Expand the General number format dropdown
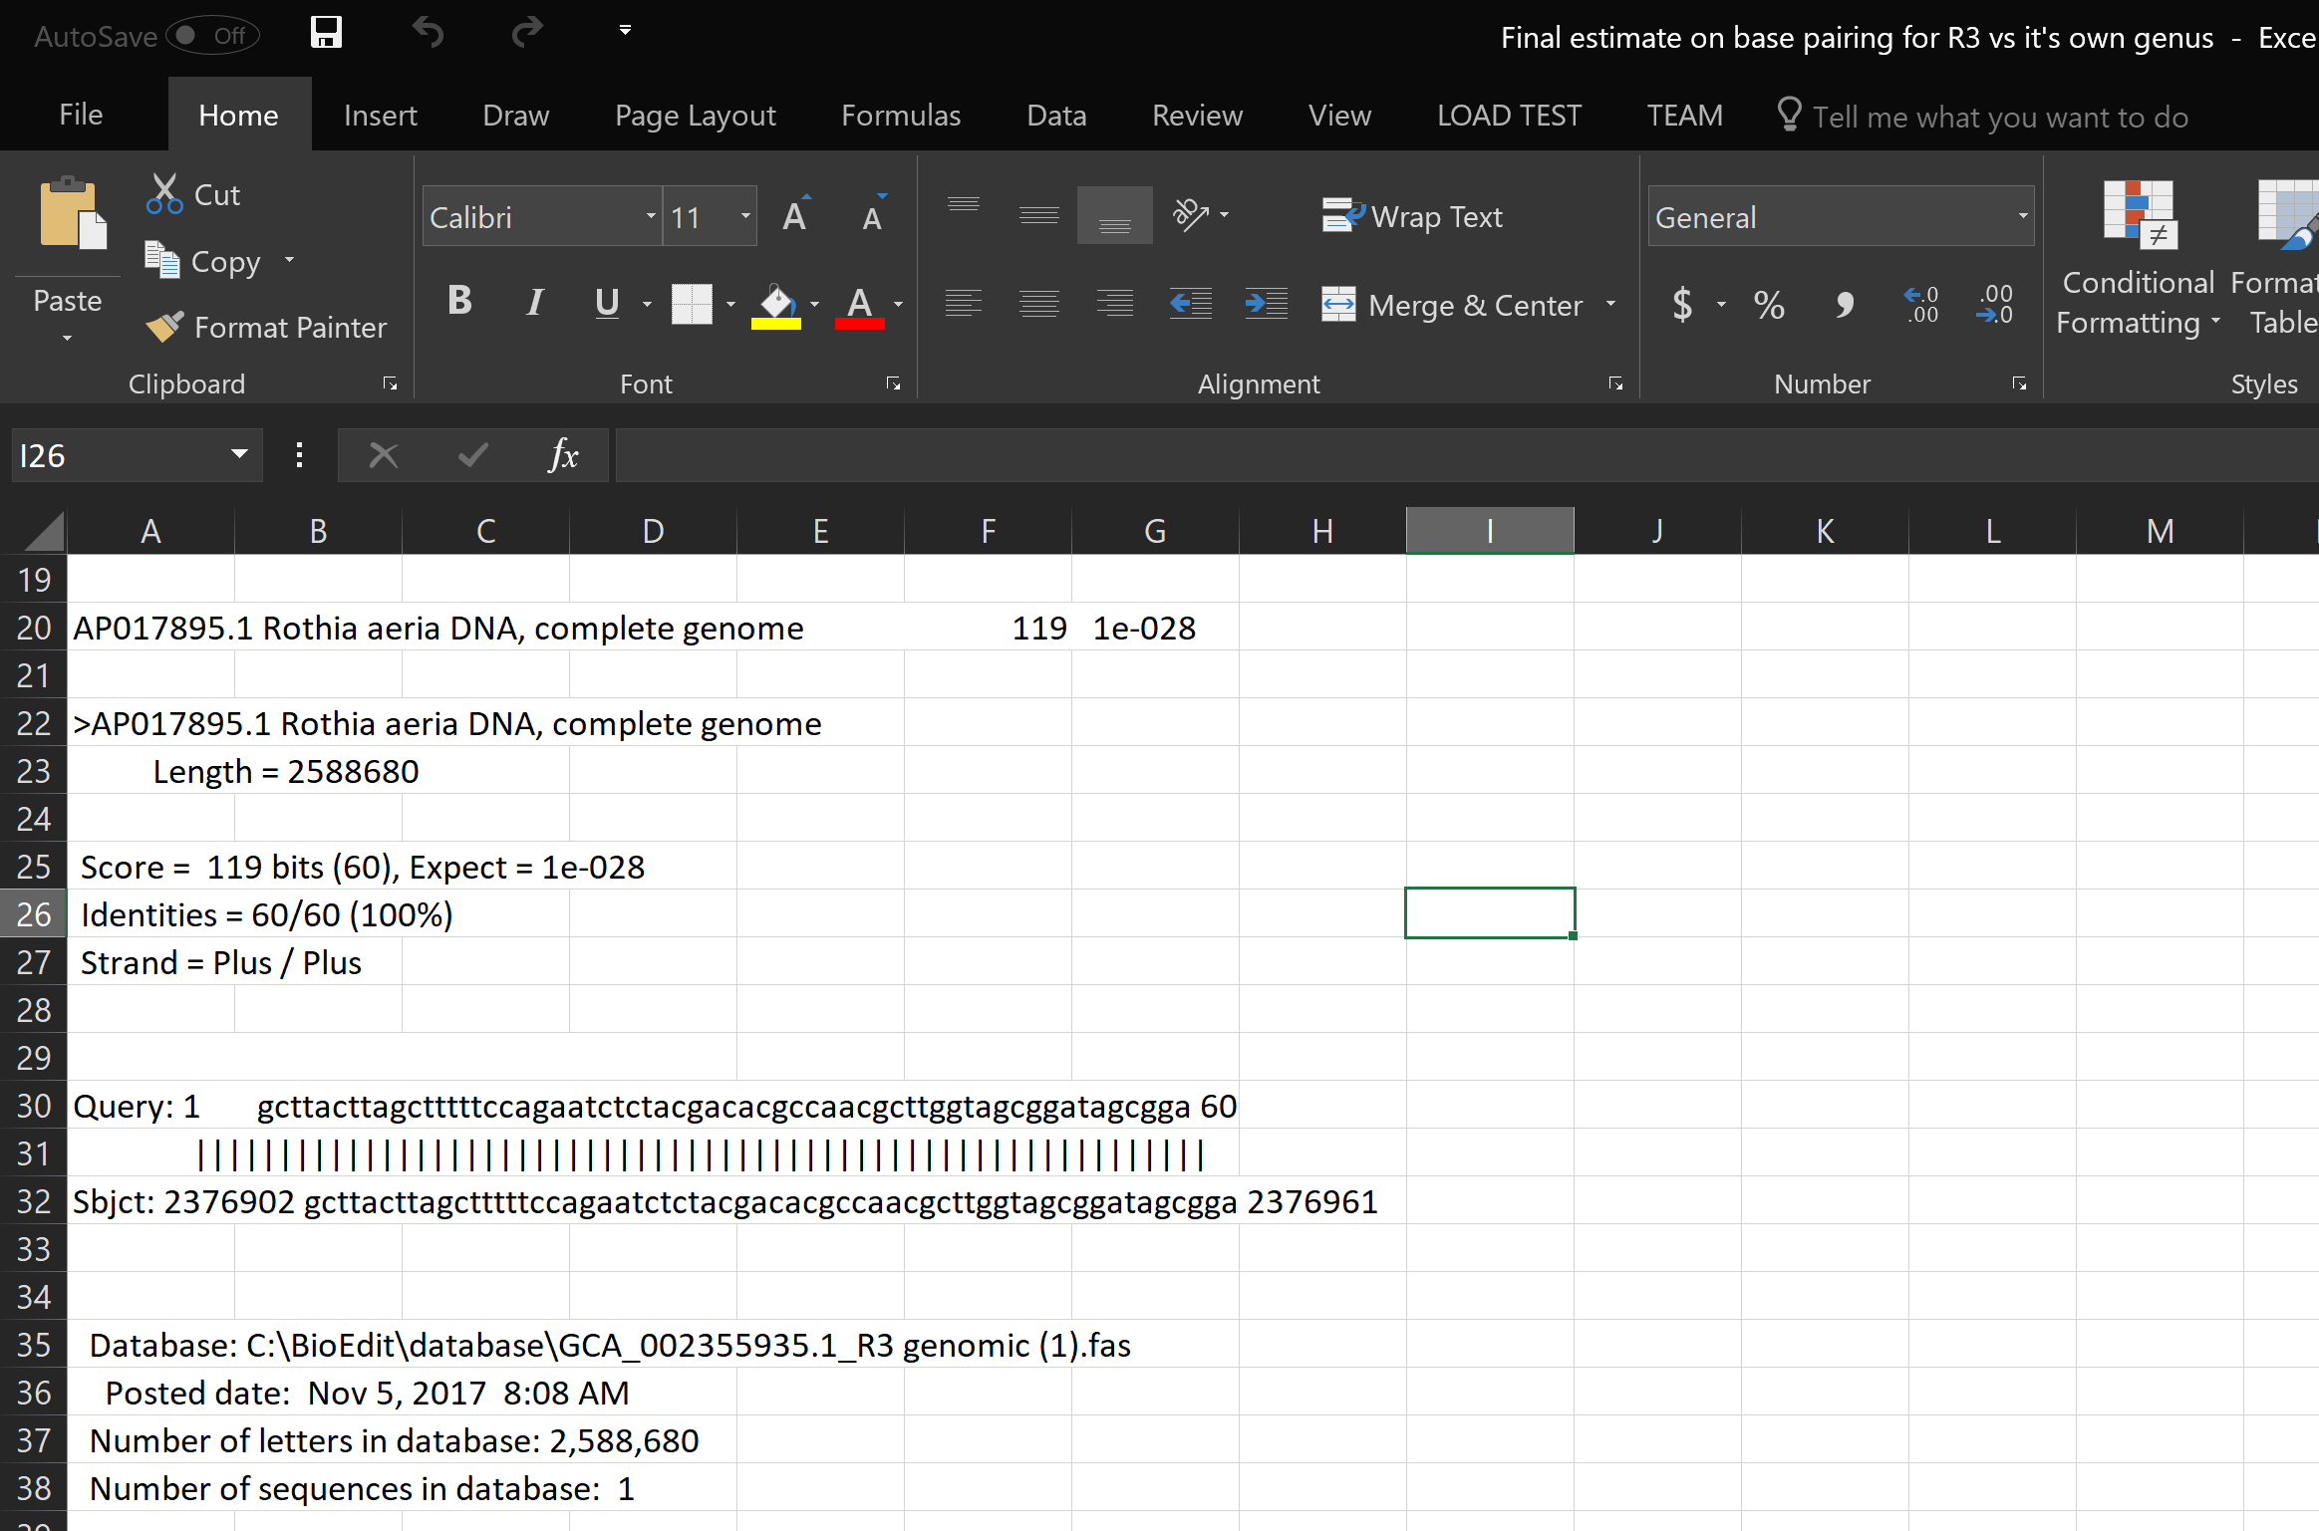The height and width of the screenshot is (1531, 2319). (2022, 216)
